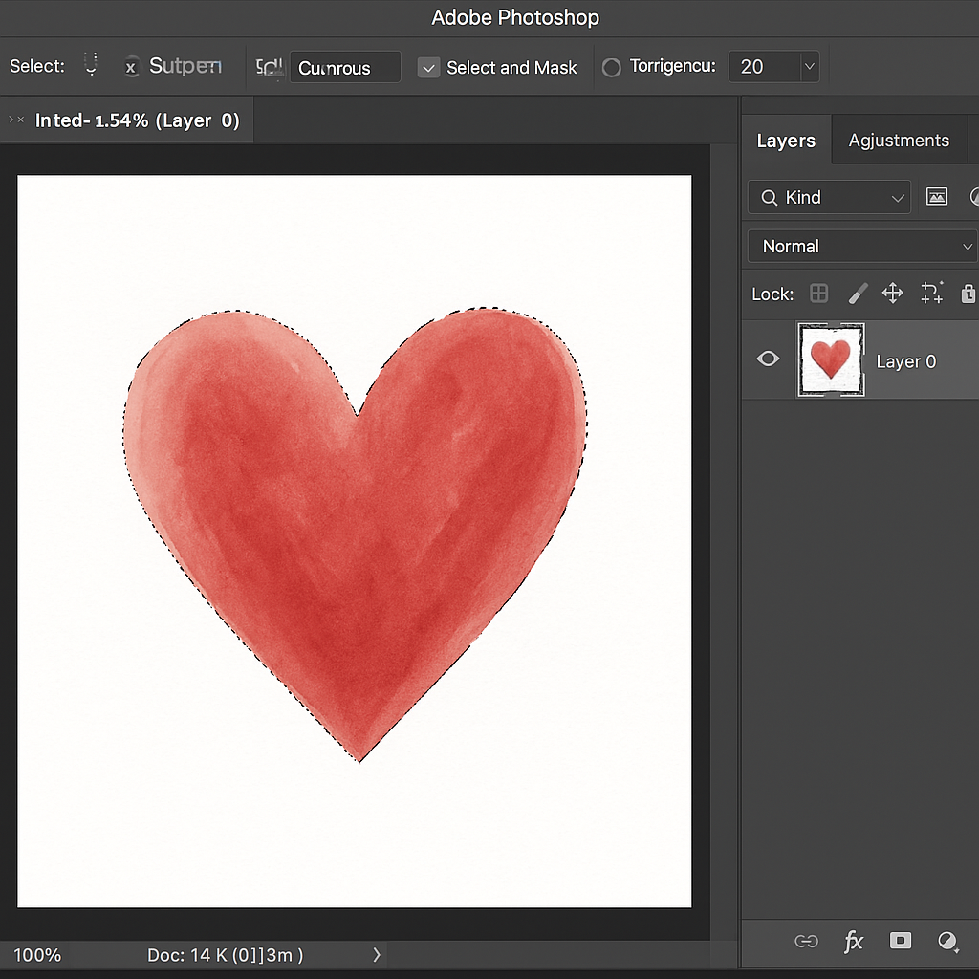Switch to the Agjustments tab
The image size is (979, 979).
coord(899,141)
